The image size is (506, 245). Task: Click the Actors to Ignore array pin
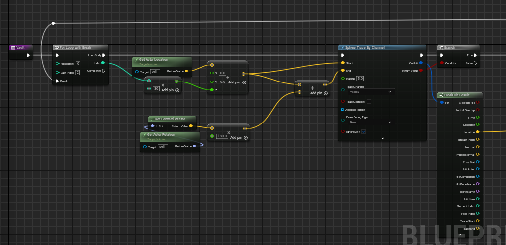pyautogui.click(x=343, y=109)
